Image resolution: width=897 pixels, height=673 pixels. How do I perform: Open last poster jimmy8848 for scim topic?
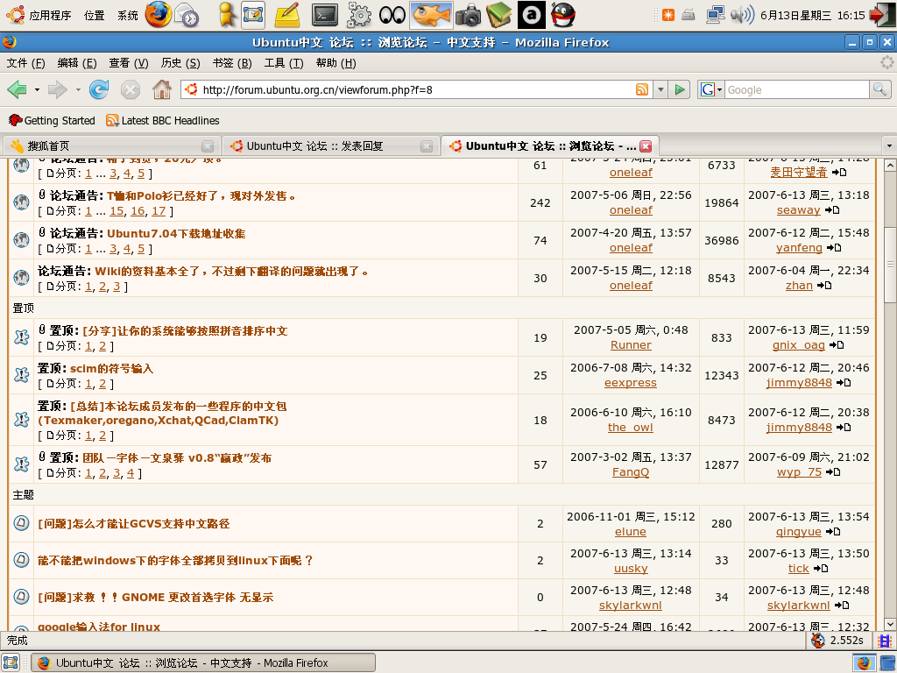[x=799, y=383]
